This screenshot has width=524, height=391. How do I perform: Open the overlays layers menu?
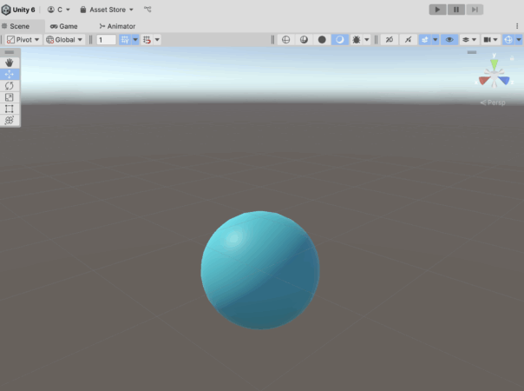coord(468,39)
